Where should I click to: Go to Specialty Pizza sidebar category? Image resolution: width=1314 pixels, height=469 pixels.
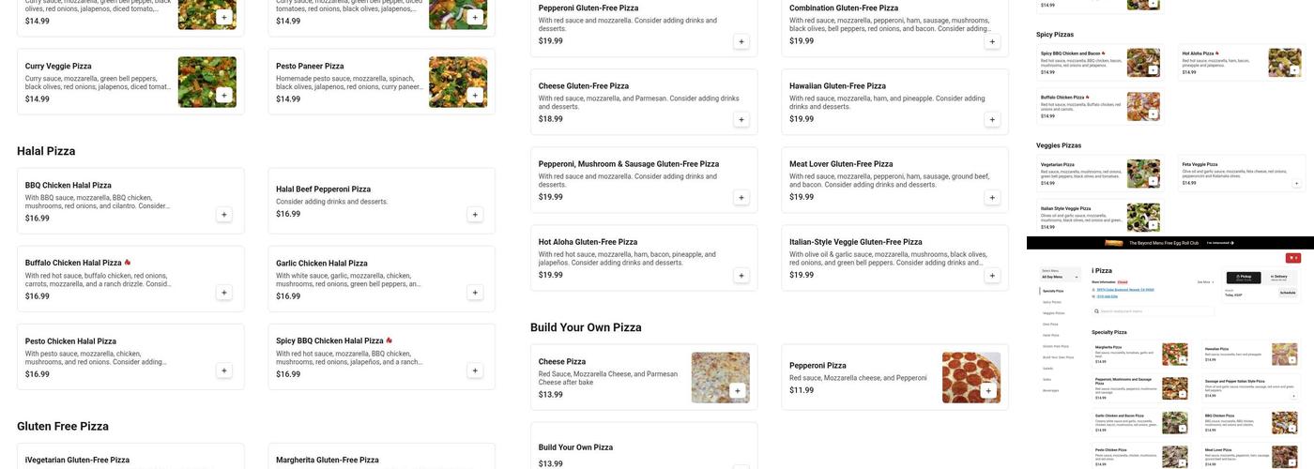tap(1054, 292)
